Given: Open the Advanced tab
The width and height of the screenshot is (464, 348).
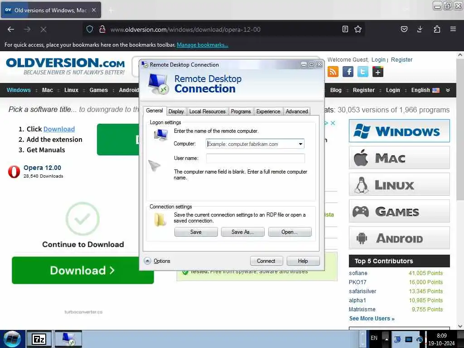Looking at the screenshot, I should pyautogui.click(x=297, y=111).
